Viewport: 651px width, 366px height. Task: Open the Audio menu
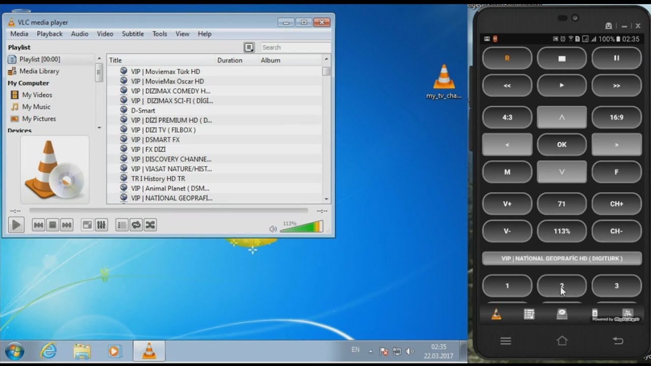(x=79, y=34)
